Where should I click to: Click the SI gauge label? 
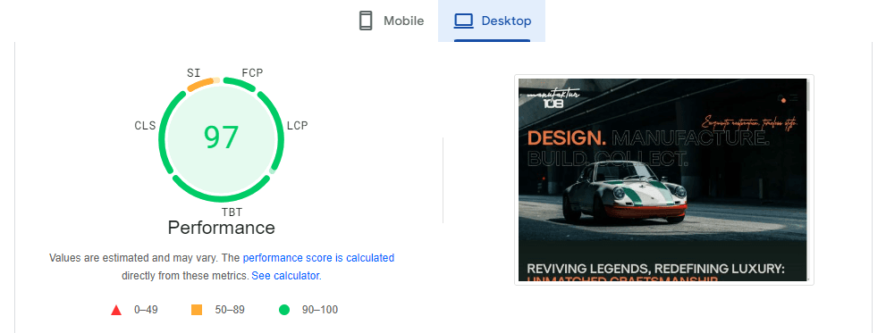(194, 73)
